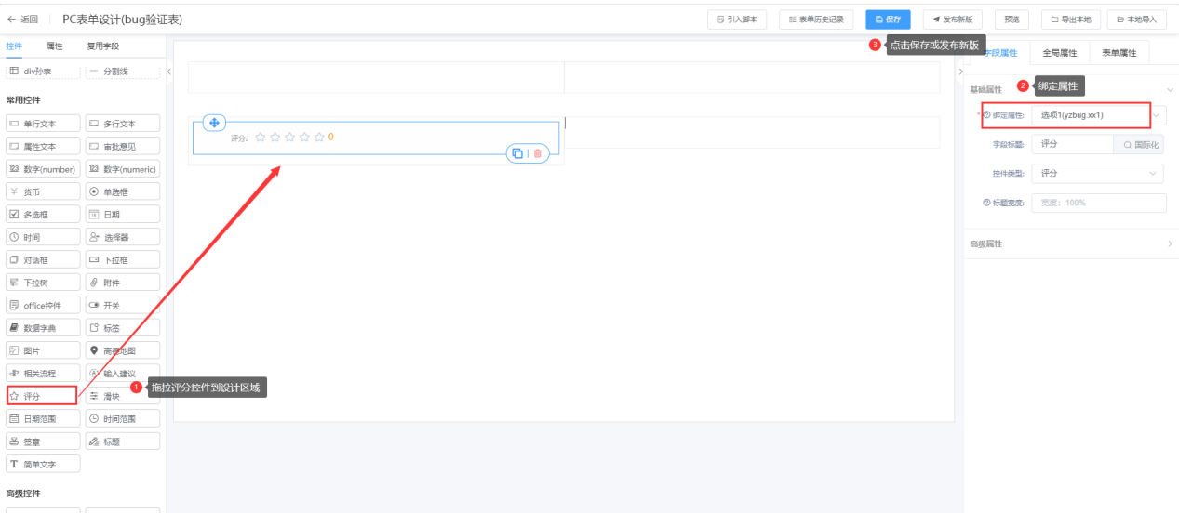The height and width of the screenshot is (513, 1179).
Task: Click 发布新版 to publish
Action: tap(953, 19)
